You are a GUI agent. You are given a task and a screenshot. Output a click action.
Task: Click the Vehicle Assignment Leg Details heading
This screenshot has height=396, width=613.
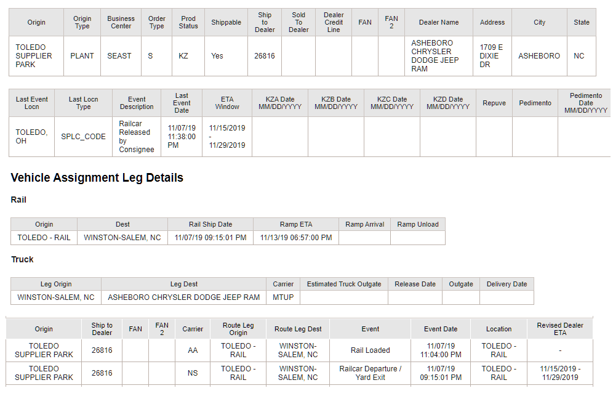97,177
